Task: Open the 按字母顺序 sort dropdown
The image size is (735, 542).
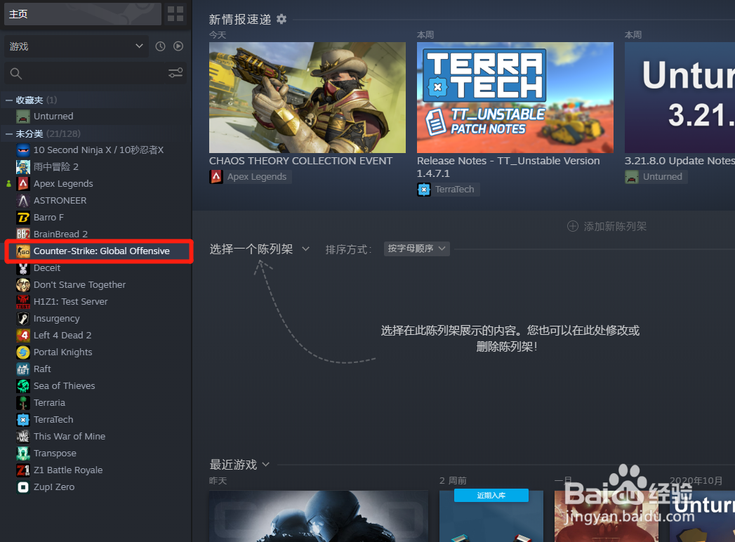Action: pos(417,249)
